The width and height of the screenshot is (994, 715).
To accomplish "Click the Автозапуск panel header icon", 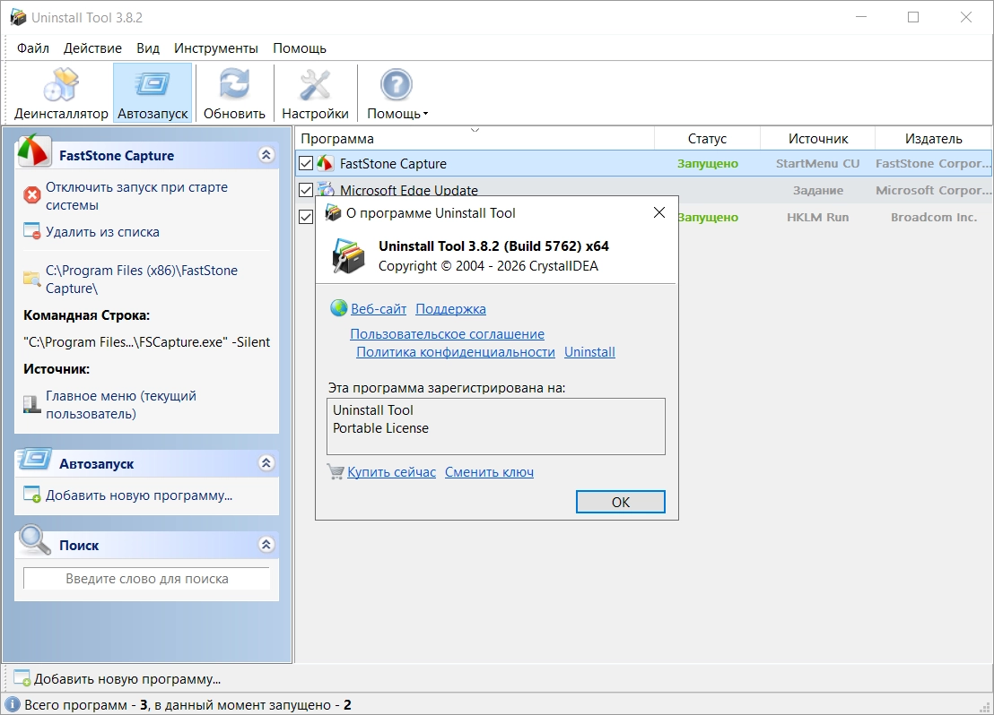I will [34, 460].
